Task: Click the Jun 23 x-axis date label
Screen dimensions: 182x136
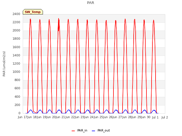Action: point(80,117)
